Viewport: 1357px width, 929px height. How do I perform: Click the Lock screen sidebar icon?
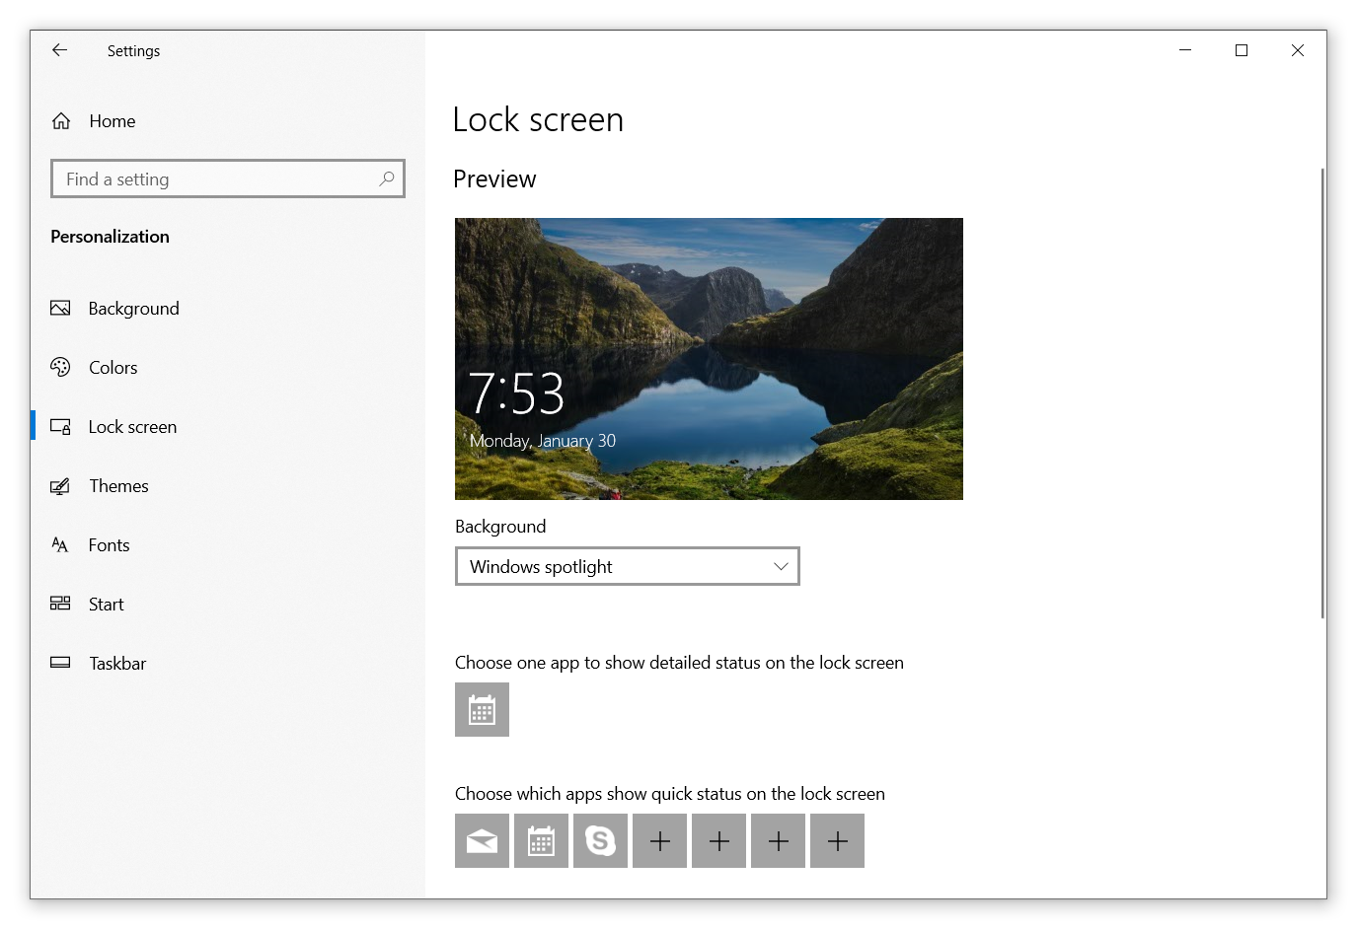(60, 427)
